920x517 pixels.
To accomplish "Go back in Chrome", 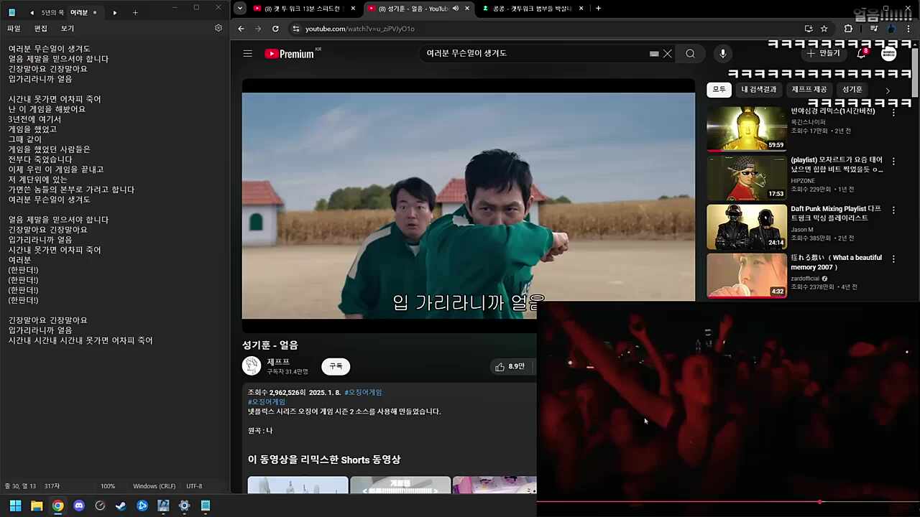I will tap(241, 29).
